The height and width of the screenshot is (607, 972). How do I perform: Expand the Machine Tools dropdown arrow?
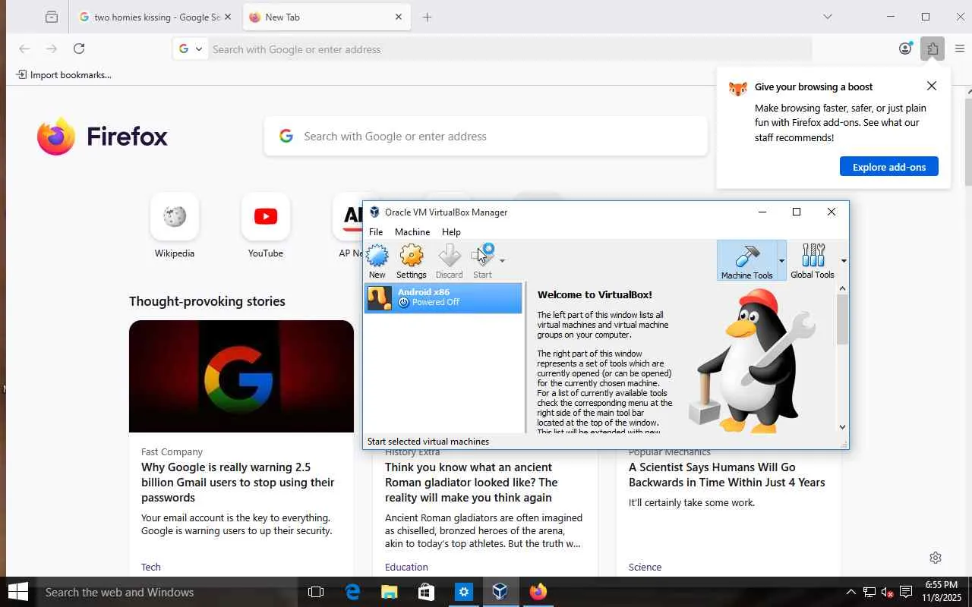click(x=781, y=261)
